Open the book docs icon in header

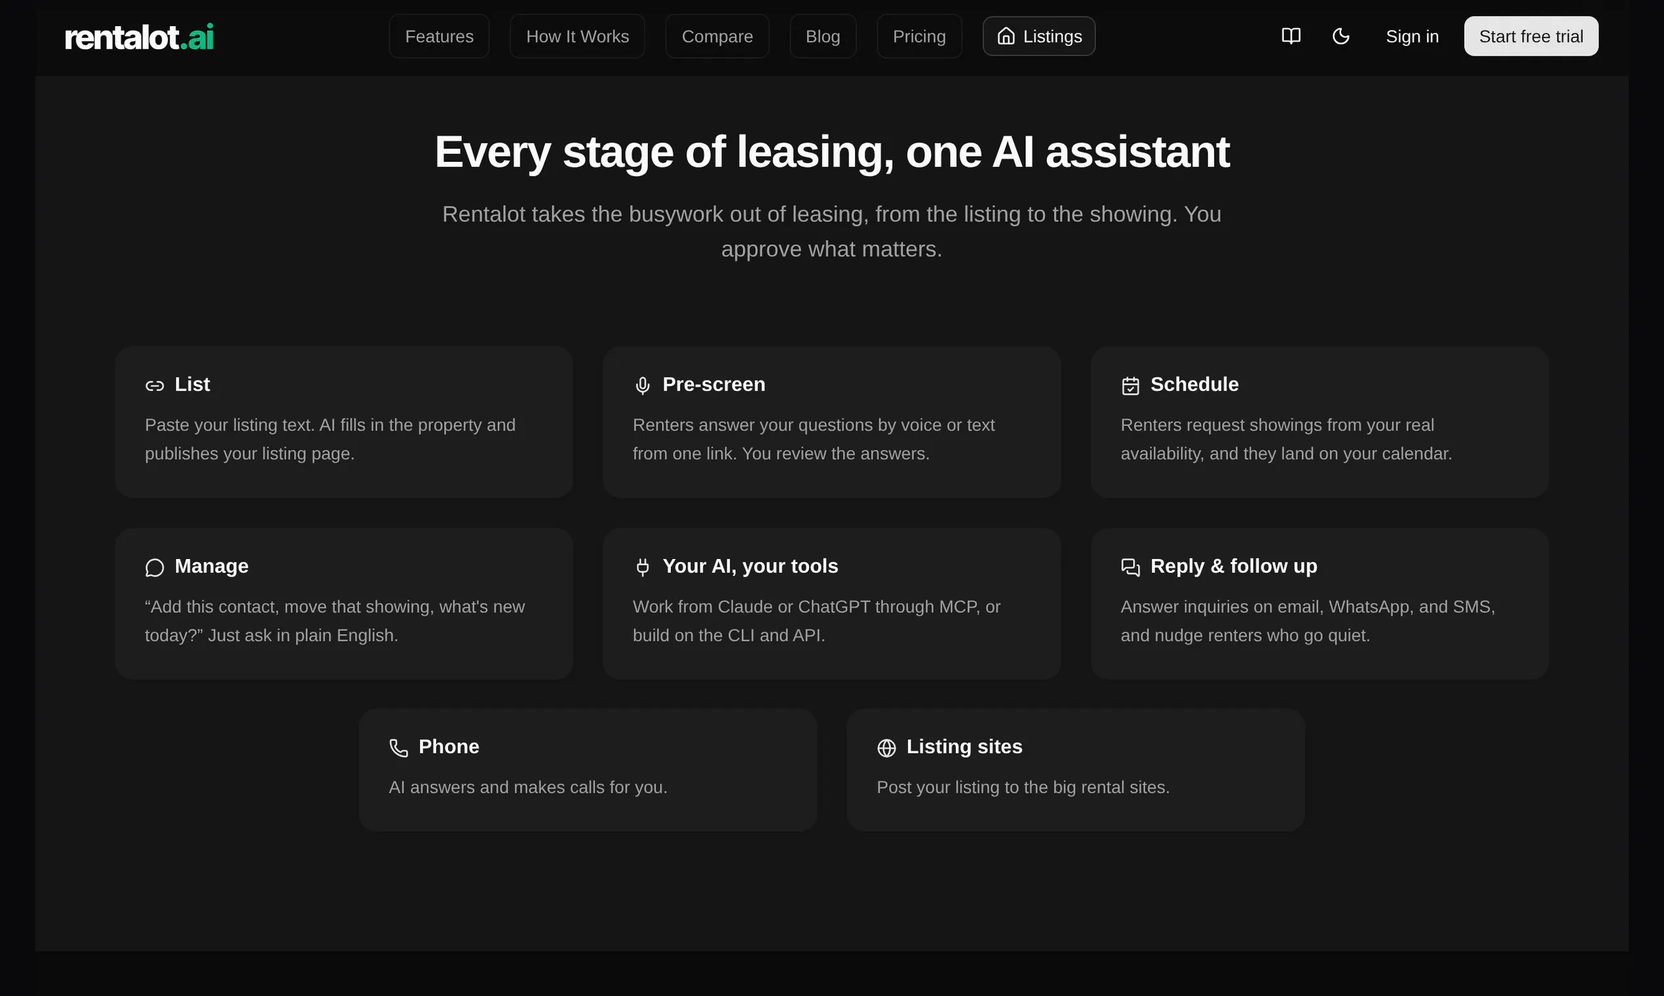point(1291,36)
